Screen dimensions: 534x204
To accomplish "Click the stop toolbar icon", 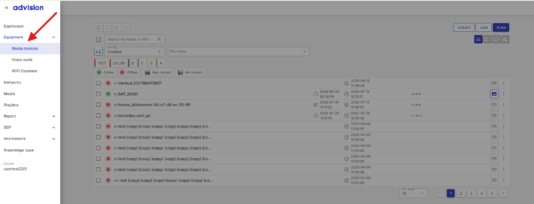I will coord(116,27).
